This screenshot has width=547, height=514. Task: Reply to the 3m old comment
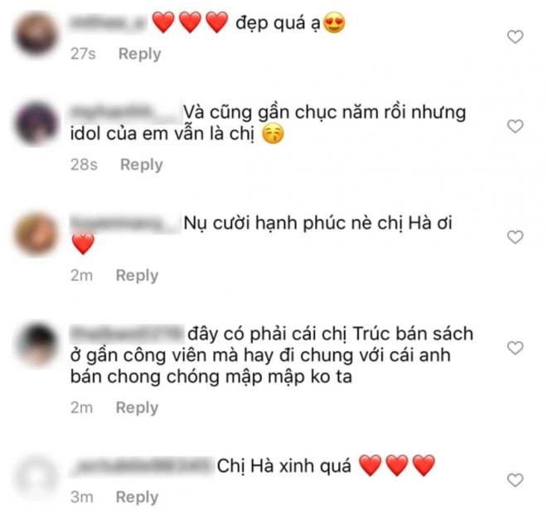tap(137, 497)
